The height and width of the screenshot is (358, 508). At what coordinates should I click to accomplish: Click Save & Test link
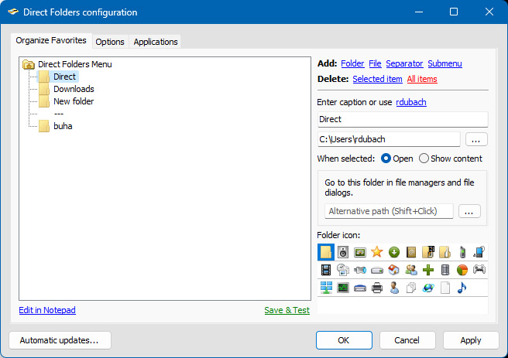click(287, 310)
